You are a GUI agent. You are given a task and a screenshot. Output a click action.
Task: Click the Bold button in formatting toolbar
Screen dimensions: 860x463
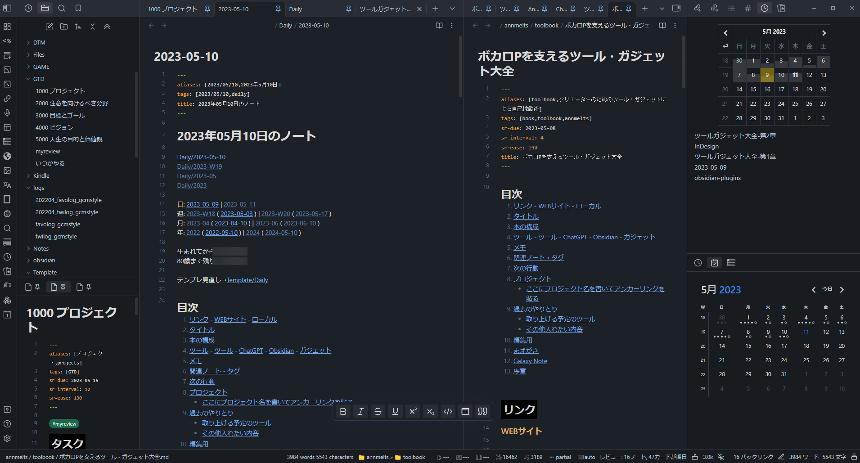(343, 411)
